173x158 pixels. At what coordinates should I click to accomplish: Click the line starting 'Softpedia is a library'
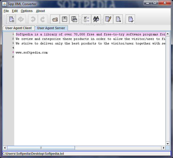pyautogui.click(x=90, y=34)
